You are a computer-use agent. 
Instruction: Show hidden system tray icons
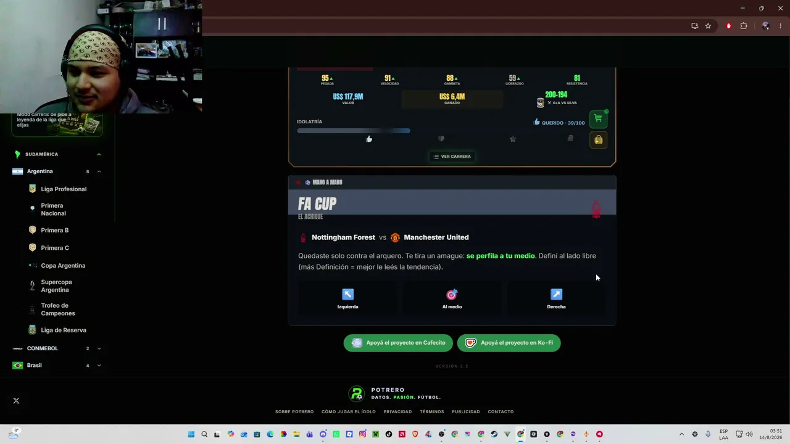[x=681, y=434]
